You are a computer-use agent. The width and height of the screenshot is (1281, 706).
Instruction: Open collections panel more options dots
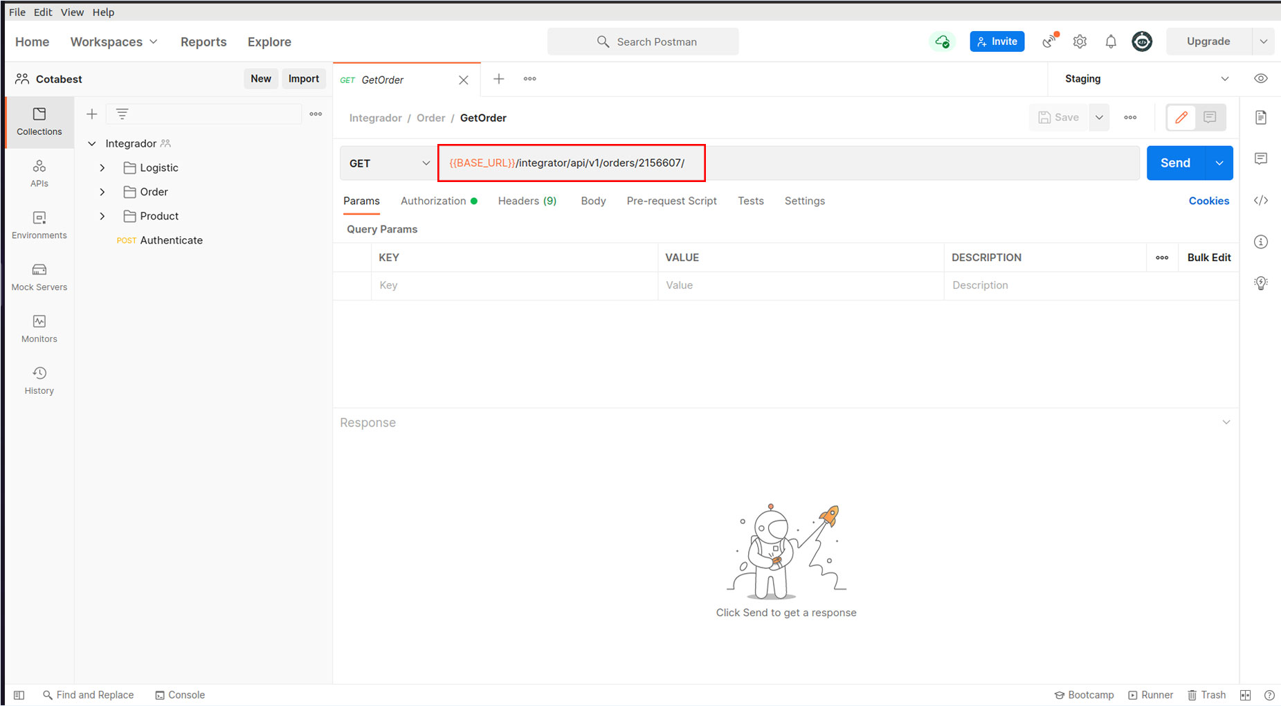[x=316, y=114]
